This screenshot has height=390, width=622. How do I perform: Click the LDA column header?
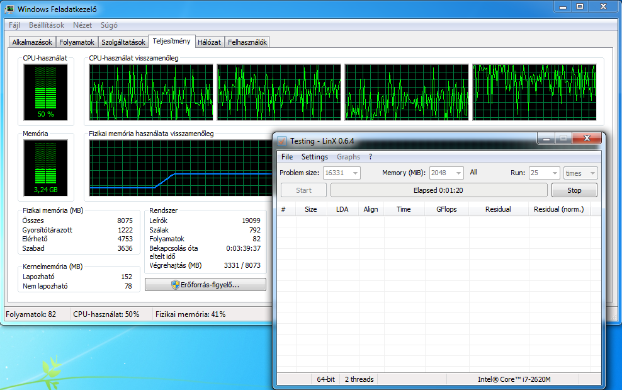pyautogui.click(x=342, y=209)
